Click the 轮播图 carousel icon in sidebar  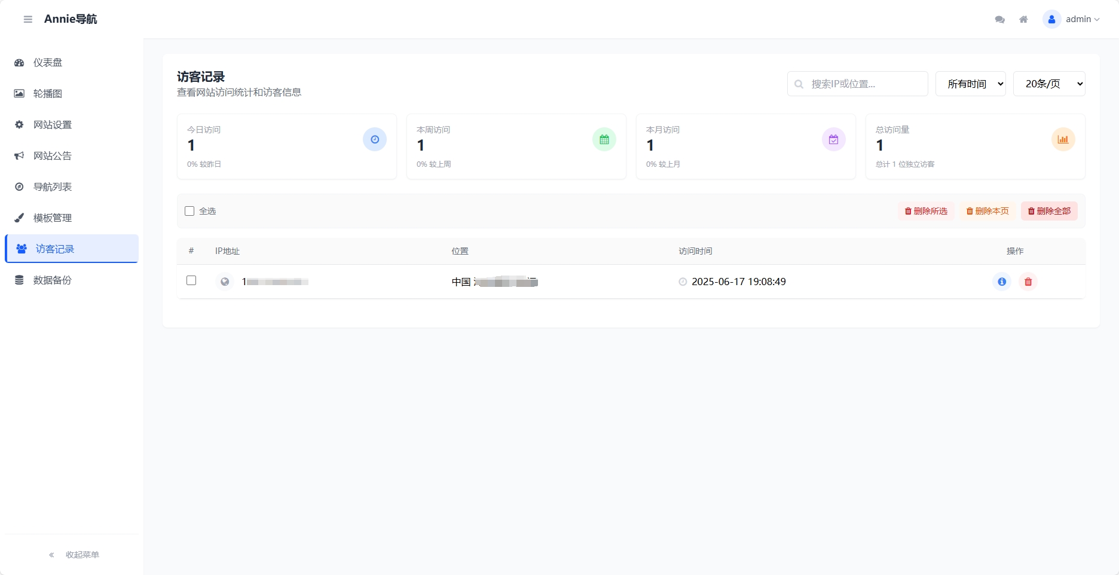click(x=20, y=93)
